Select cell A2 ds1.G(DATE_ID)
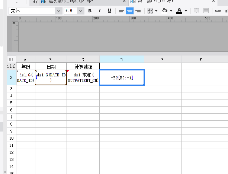The image size is (228, 174). pyautogui.click(x=26, y=77)
